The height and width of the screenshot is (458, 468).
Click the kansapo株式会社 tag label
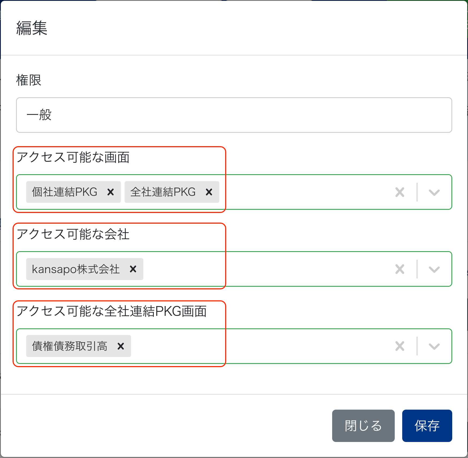tap(76, 269)
